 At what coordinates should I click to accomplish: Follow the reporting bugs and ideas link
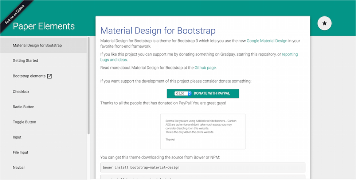click(x=290, y=54)
